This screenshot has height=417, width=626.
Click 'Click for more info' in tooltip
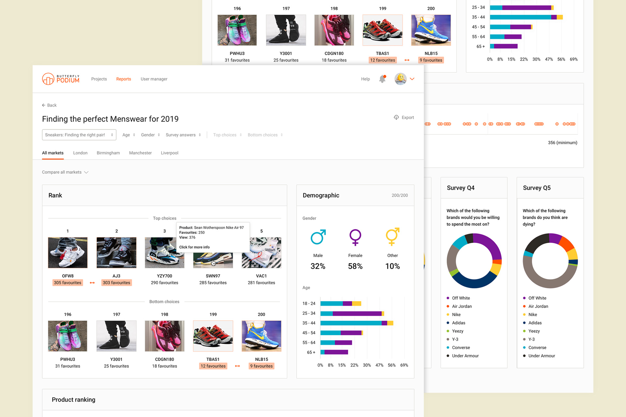pos(194,247)
